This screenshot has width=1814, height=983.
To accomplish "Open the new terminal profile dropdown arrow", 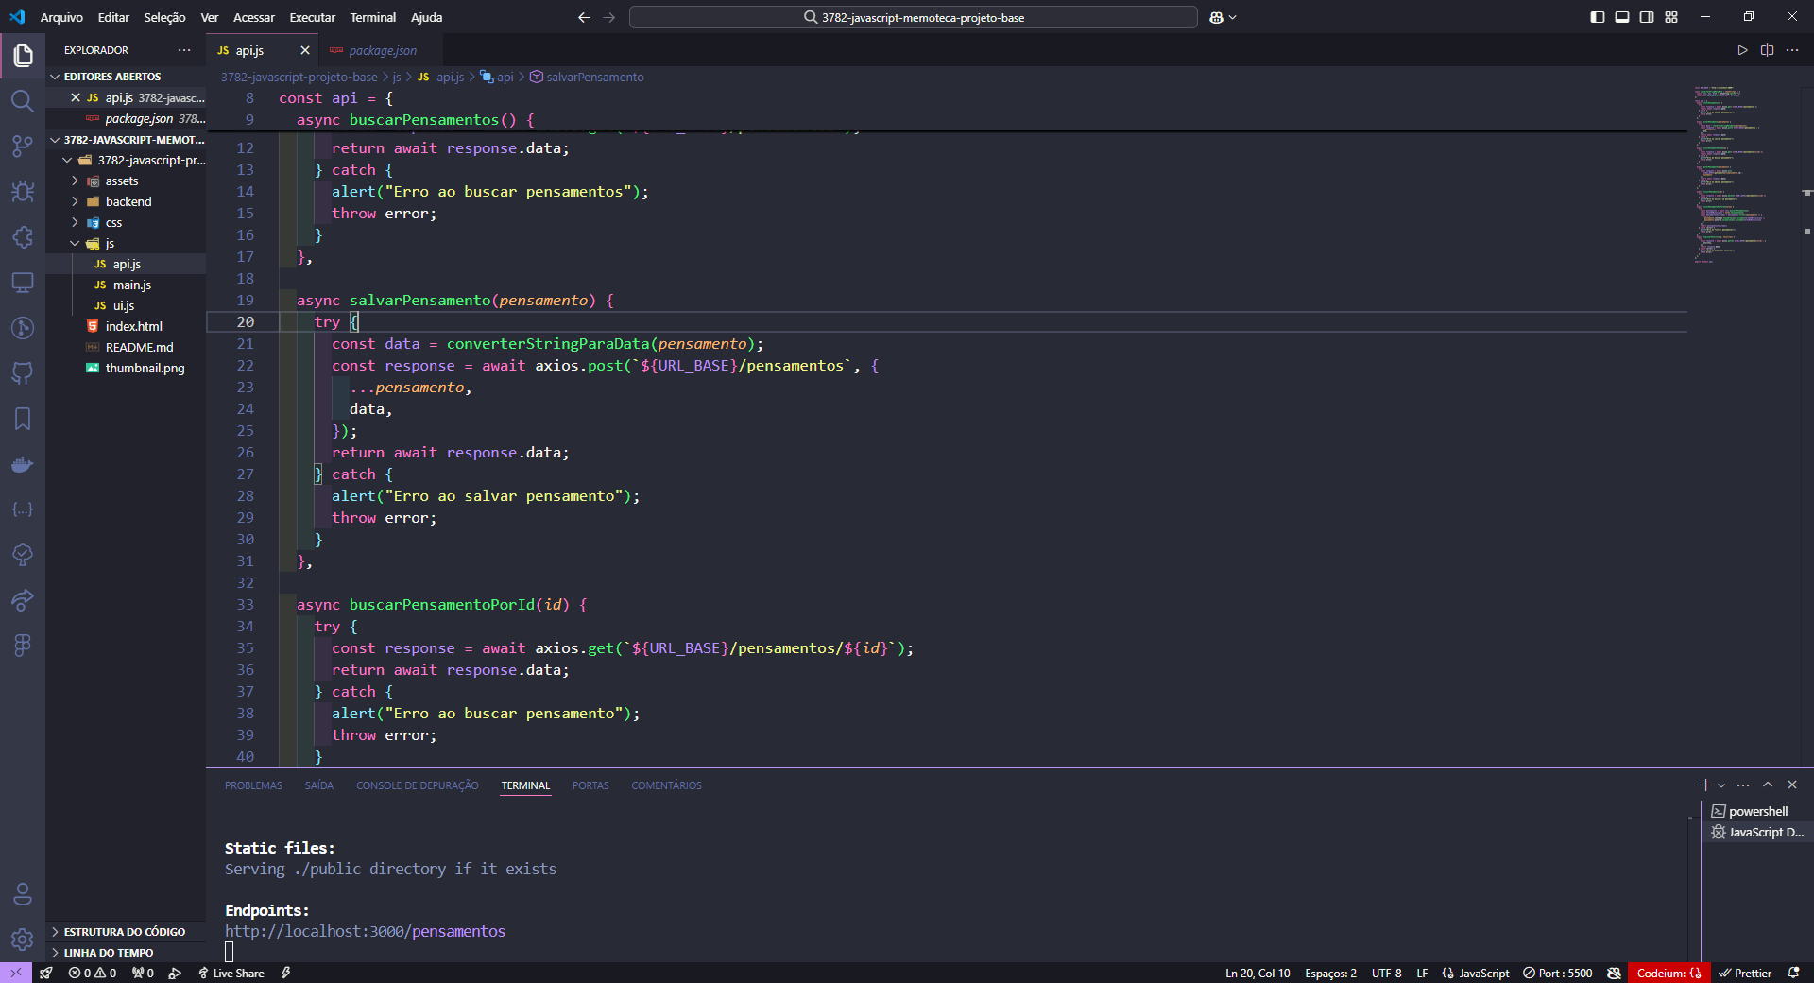I will [x=1721, y=785].
